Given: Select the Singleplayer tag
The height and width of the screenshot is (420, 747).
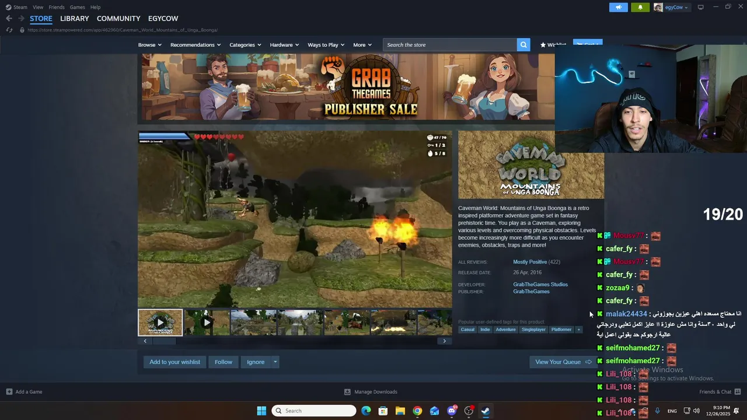Looking at the screenshot, I should [533, 330].
